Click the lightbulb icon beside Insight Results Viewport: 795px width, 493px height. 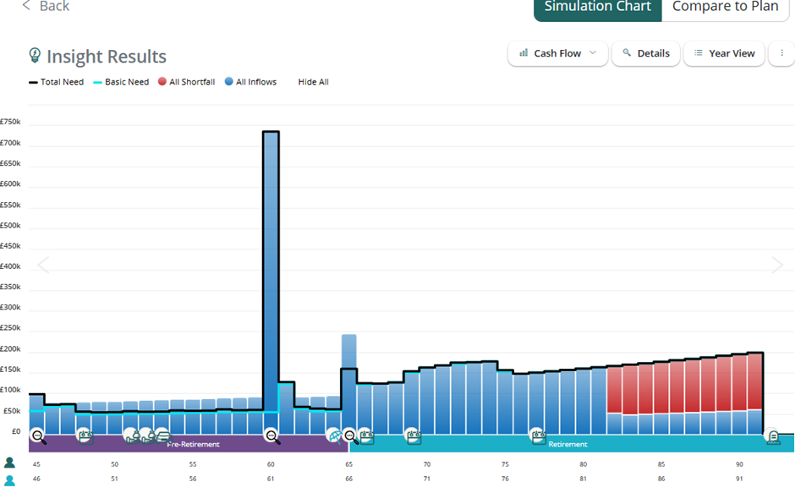35,56
